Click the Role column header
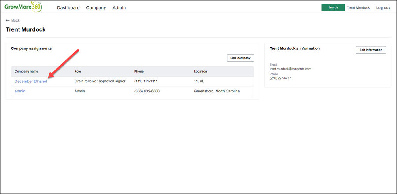The height and width of the screenshot is (194, 397). pyautogui.click(x=78, y=72)
